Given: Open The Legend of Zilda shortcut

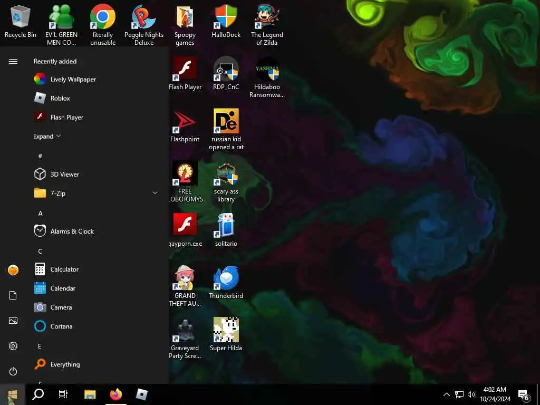Looking at the screenshot, I should pos(267,25).
